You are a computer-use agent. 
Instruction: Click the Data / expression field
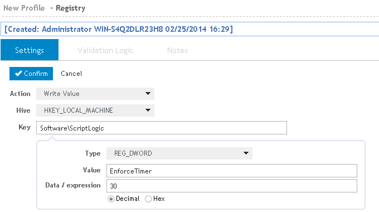click(x=231, y=186)
